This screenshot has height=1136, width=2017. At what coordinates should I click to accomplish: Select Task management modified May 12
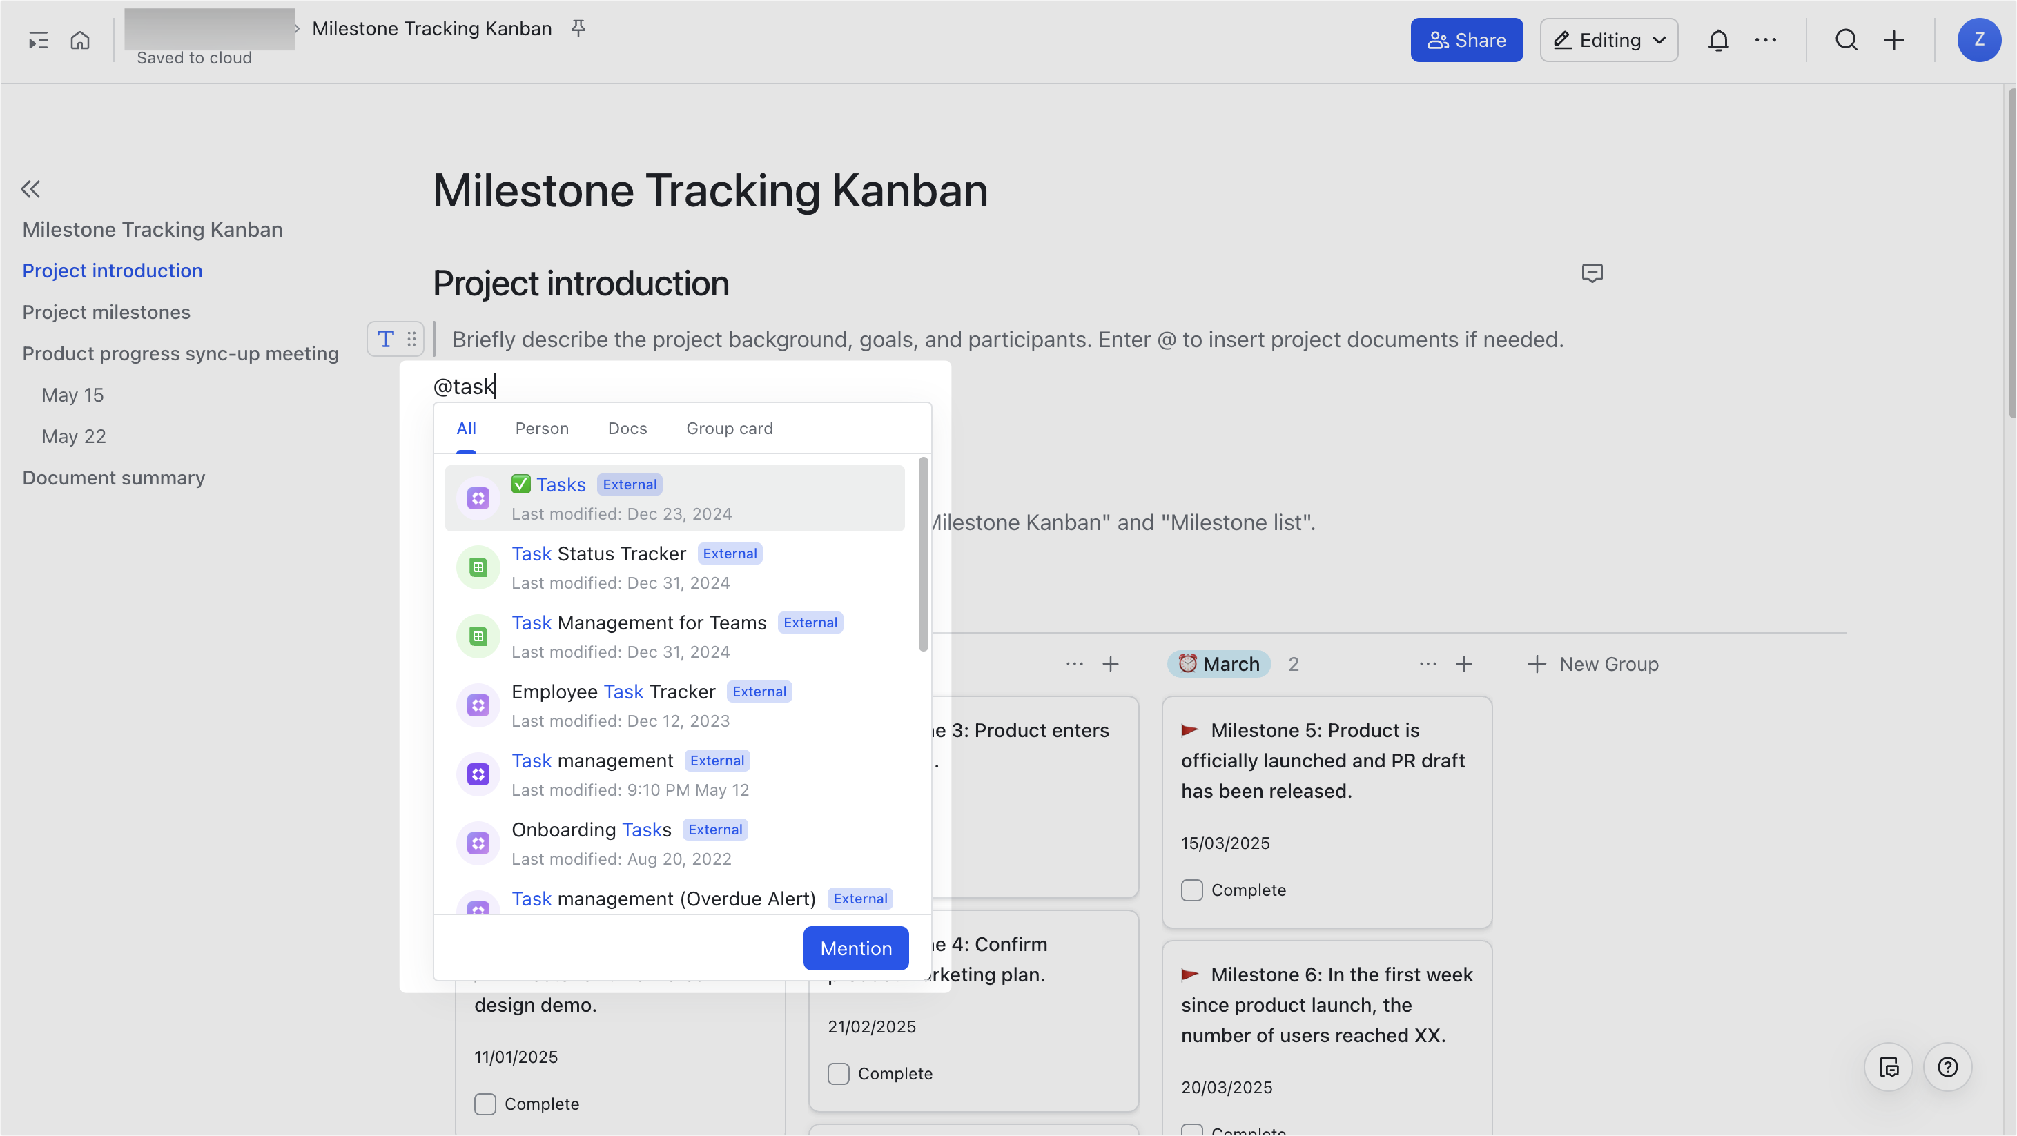tap(675, 774)
